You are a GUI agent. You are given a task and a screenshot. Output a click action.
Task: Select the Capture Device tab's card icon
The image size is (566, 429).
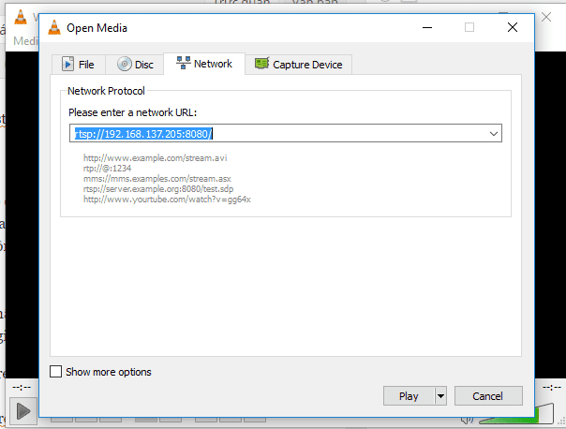tap(261, 65)
